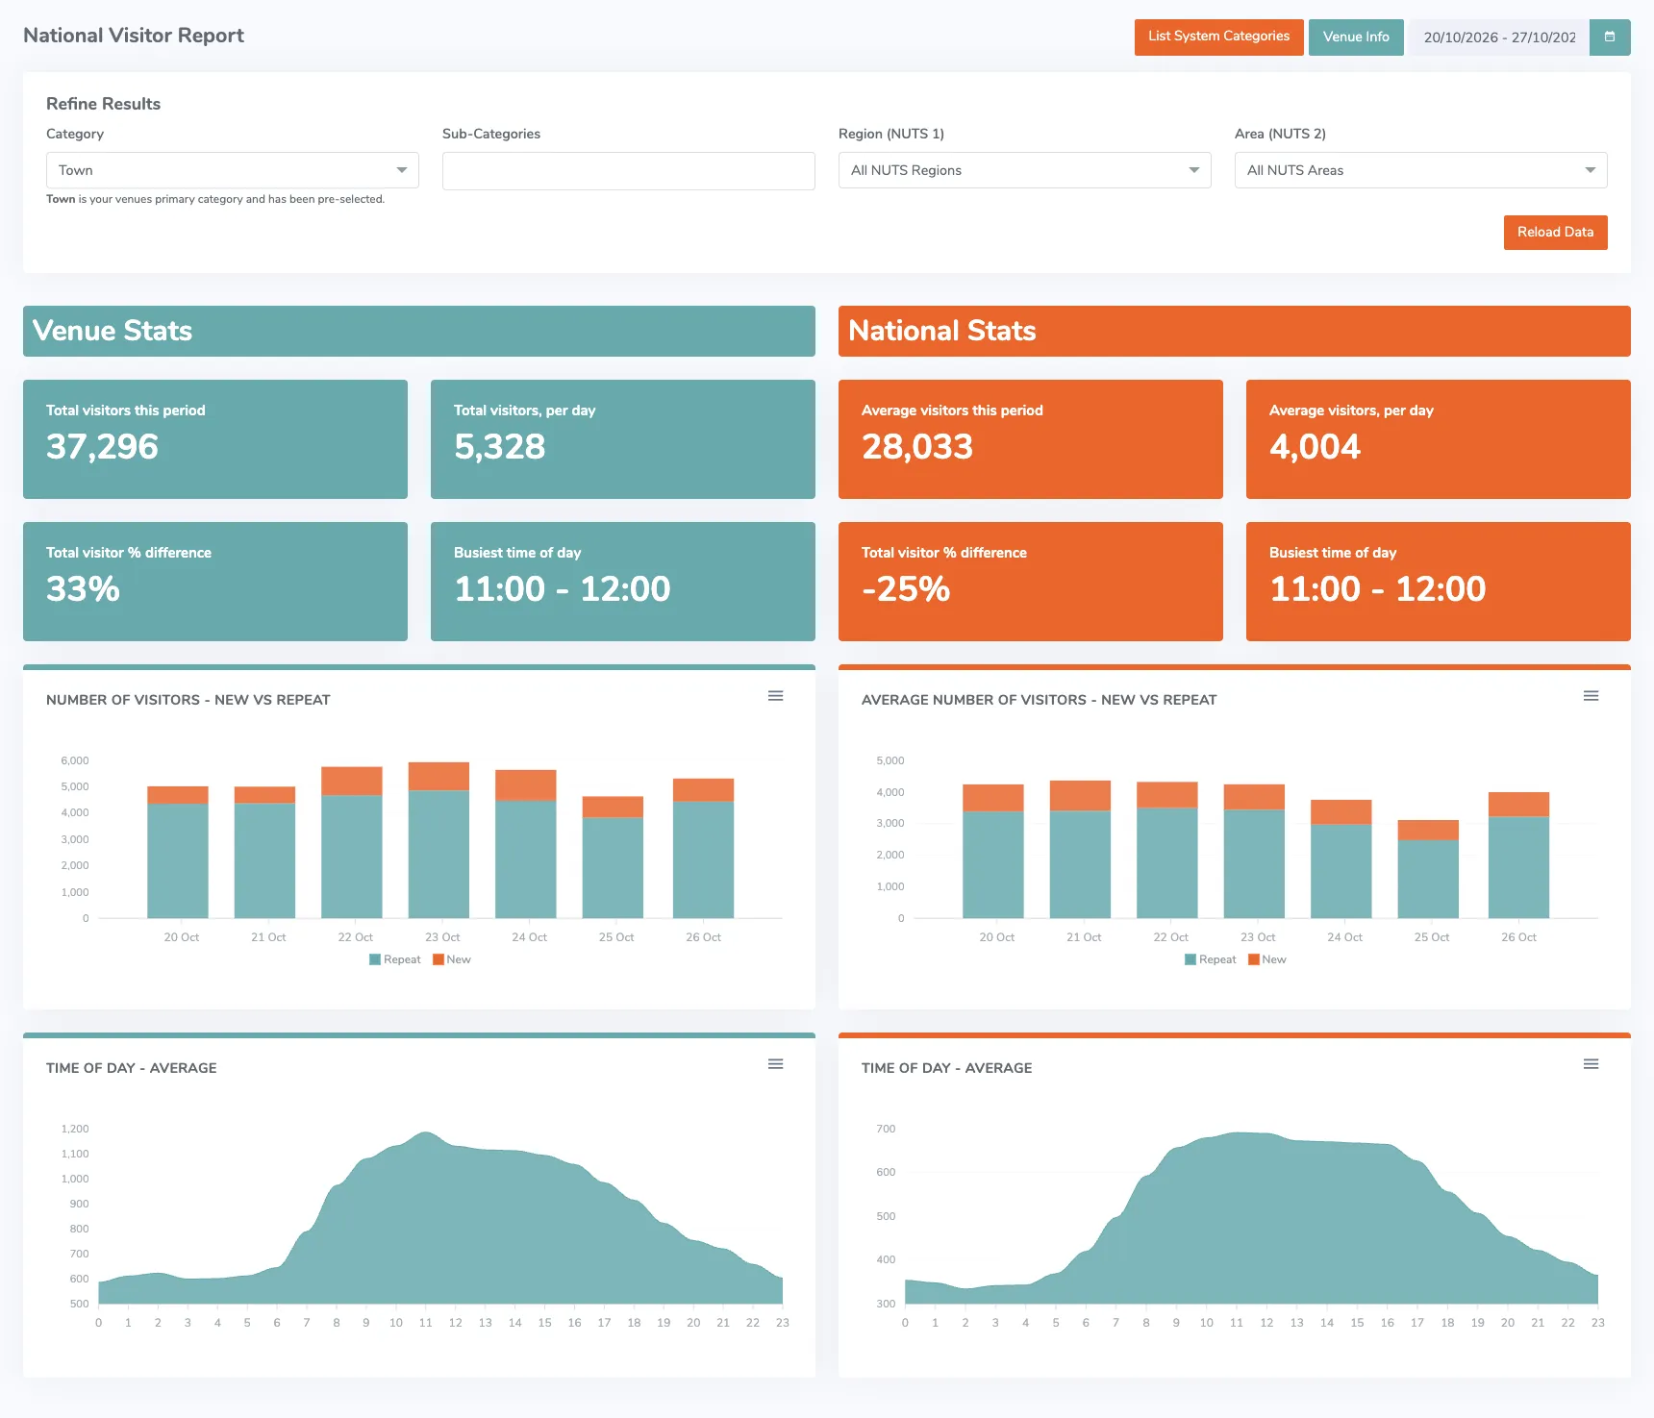The width and height of the screenshot is (1654, 1418).
Task: Open venue Time of Day chart menu
Action: point(775,1064)
